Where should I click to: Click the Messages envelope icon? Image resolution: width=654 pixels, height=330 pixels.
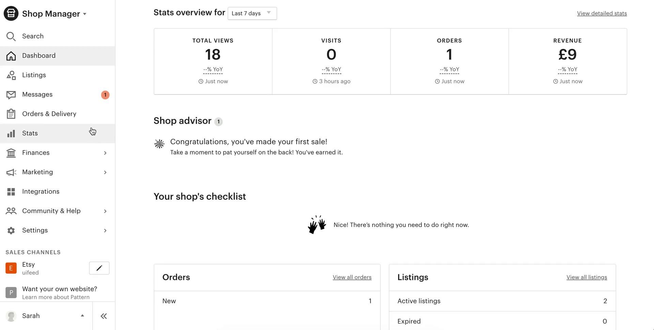pyautogui.click(x=11, y=95)
